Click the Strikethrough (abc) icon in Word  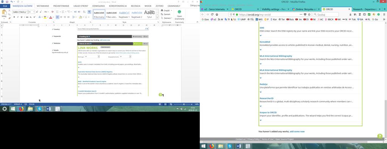[x=27, y=17]
